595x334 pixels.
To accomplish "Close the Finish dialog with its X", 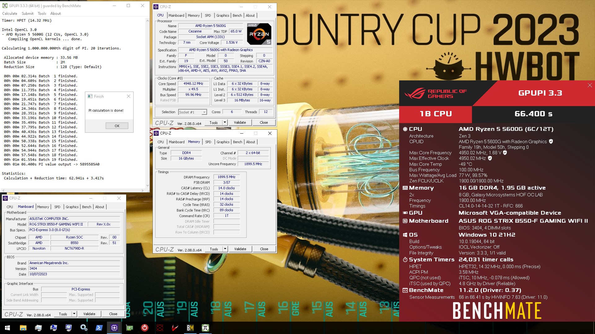I will [x=129, y=96].
